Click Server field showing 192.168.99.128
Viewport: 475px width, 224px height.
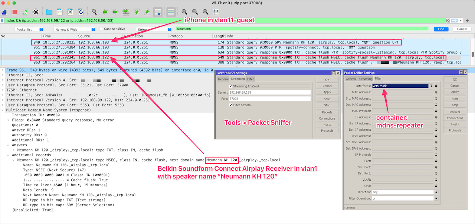pos(269,93)
